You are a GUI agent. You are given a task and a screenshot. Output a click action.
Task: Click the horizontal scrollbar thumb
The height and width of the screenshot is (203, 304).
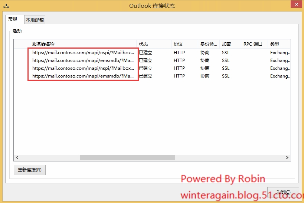coord(127,157)
